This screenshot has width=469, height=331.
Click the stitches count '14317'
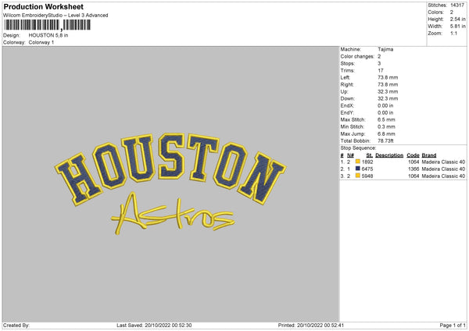[x=457, y=5]
